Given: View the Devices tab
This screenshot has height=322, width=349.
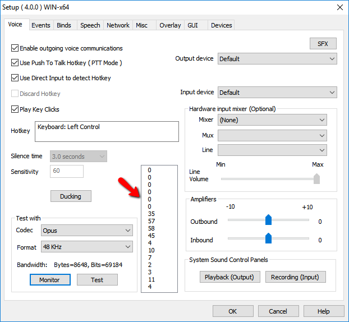Looking at the screenshot, I should pos(222,25).
